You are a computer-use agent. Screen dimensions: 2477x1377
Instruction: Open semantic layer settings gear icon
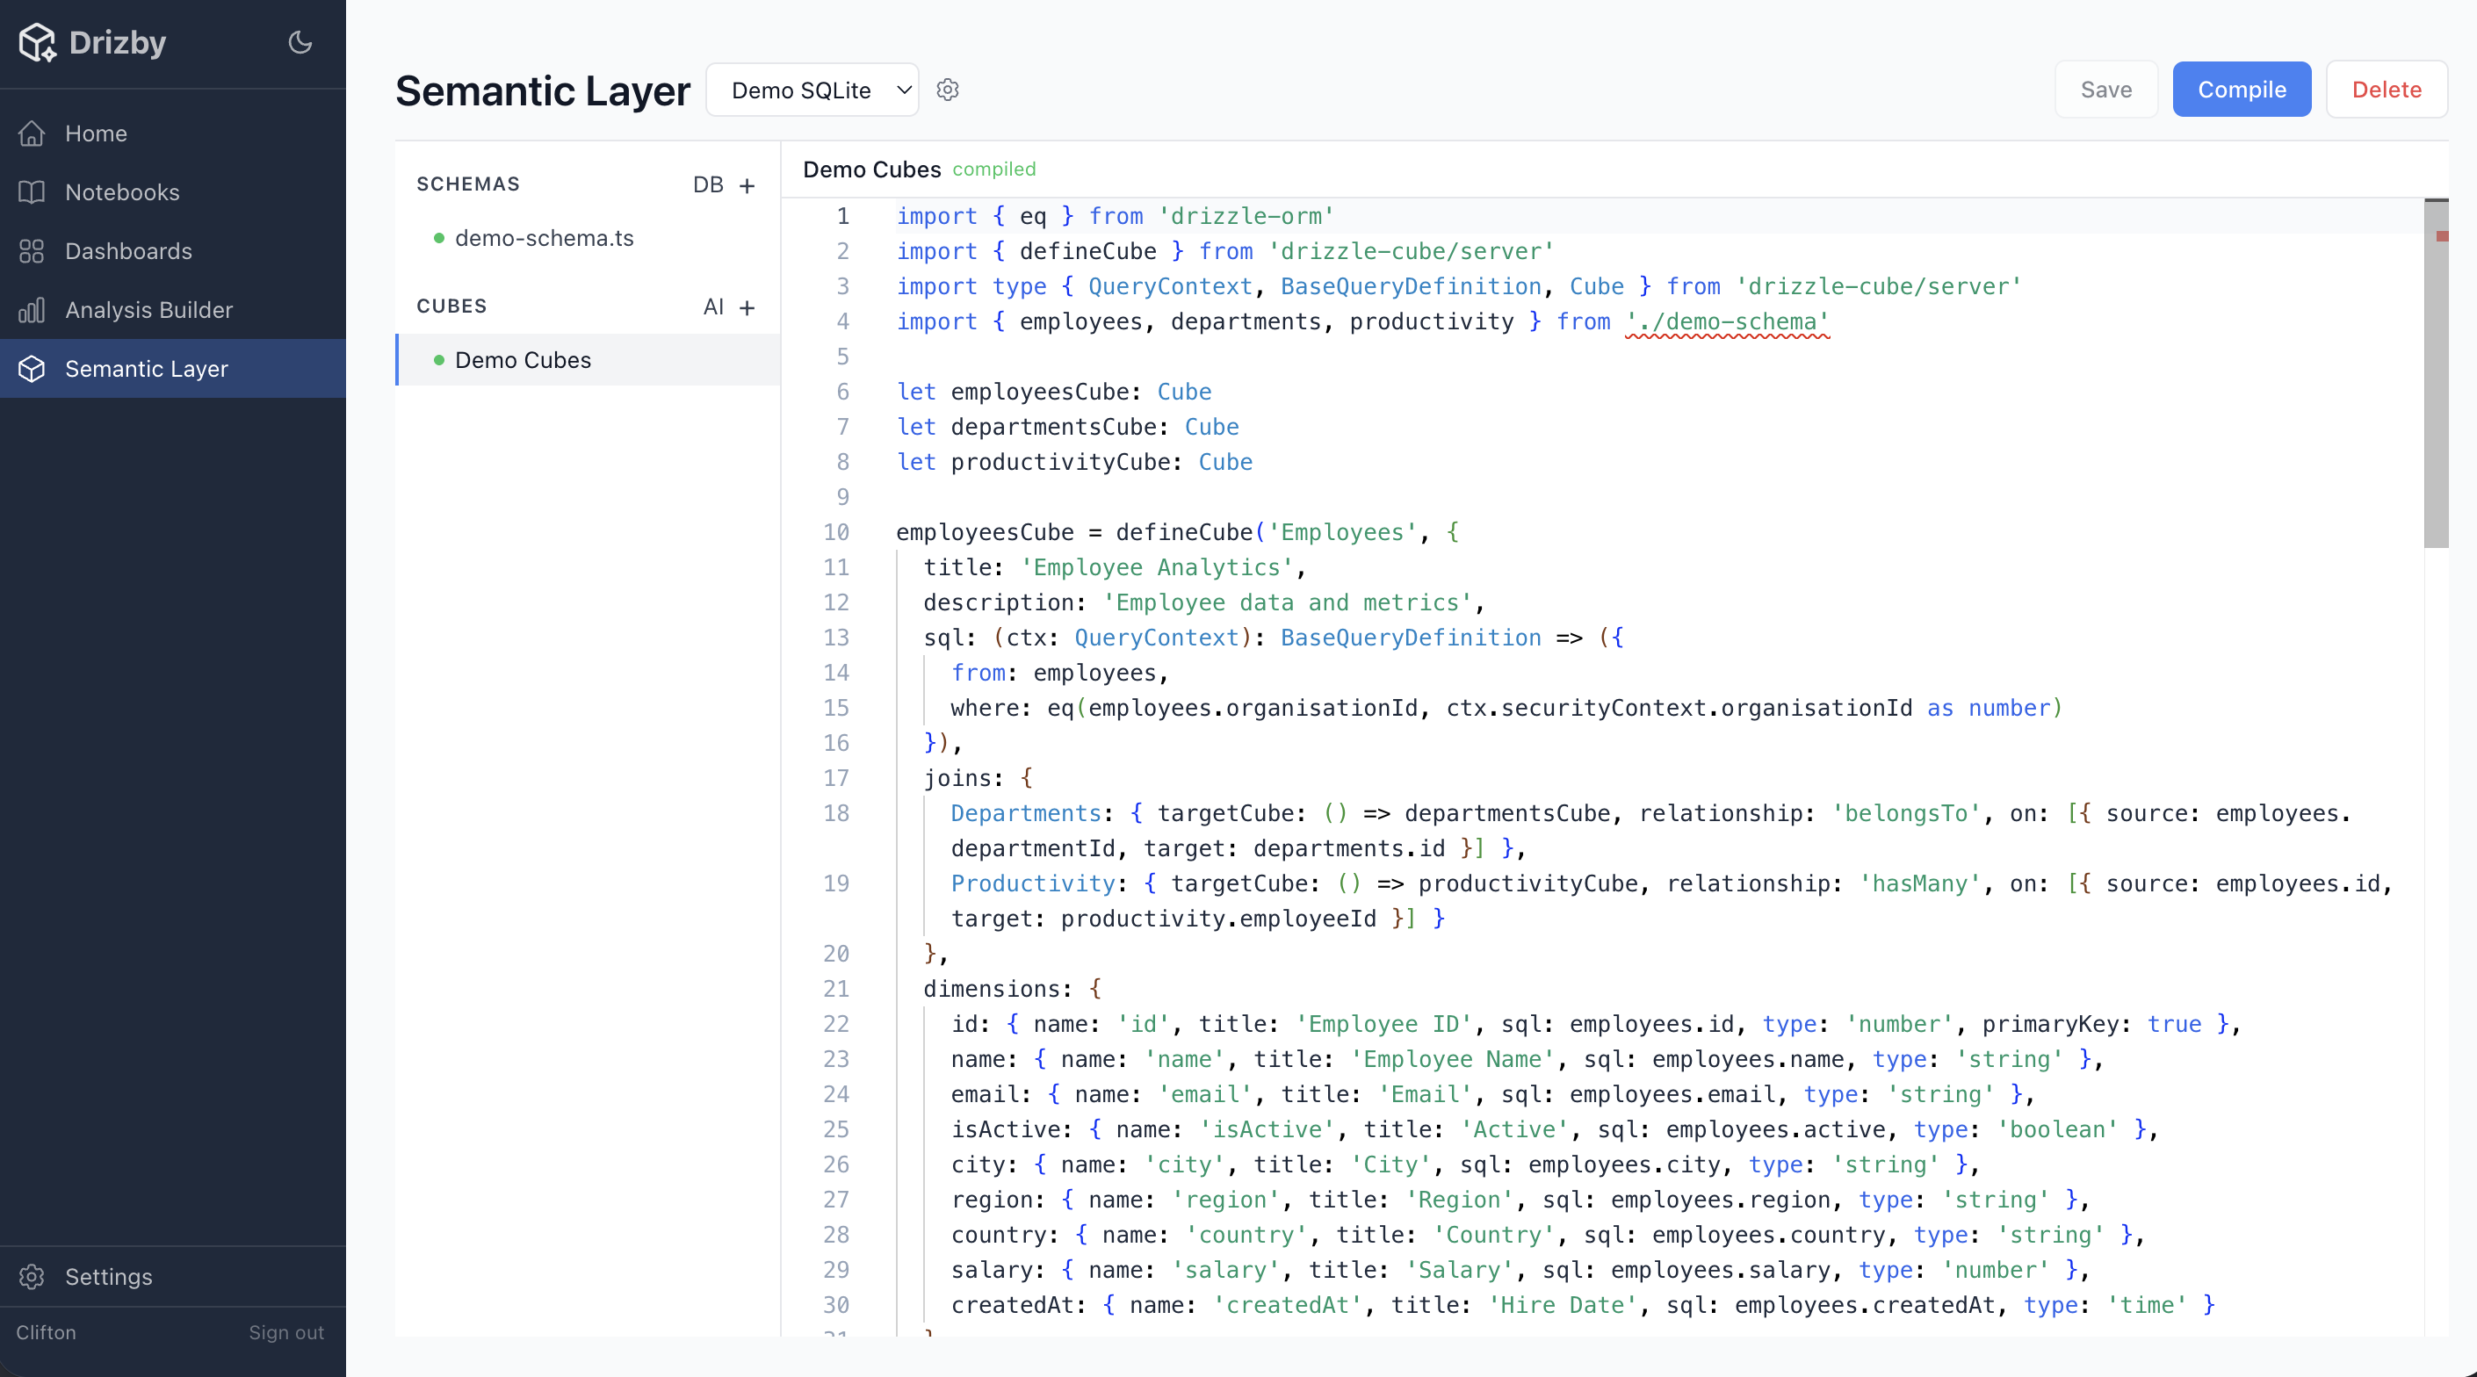coord(948,90)
